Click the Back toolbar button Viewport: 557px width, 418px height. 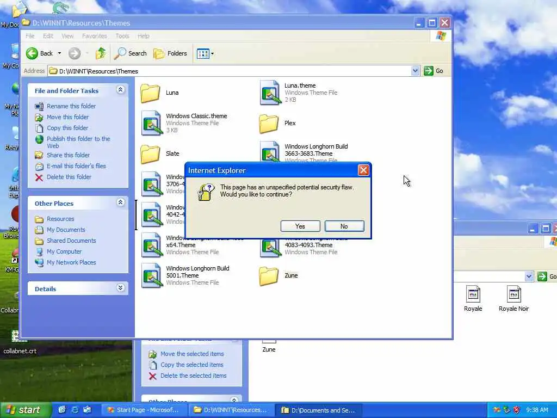(x=39, y=53)
